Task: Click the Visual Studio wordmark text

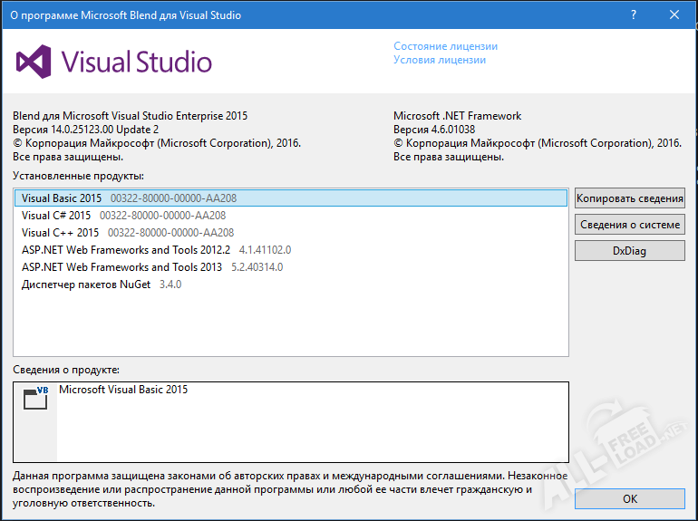Action: 136,62
